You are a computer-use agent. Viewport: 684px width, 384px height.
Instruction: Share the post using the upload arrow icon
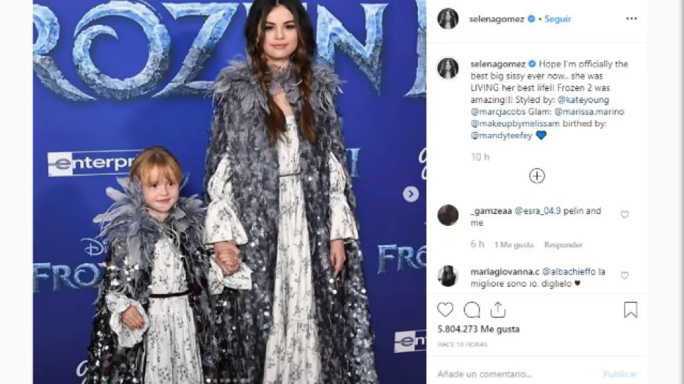[497, 310]
